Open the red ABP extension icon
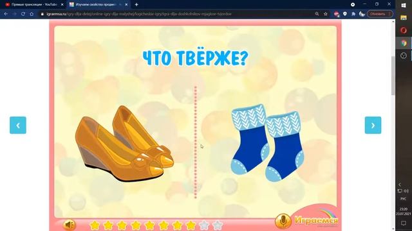The width and height of the screenshot is (412, 231). [x=336, y=14]
